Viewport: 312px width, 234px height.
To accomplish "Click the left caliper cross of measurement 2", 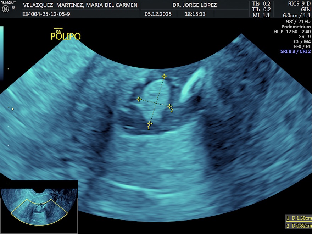I will 139,99.
